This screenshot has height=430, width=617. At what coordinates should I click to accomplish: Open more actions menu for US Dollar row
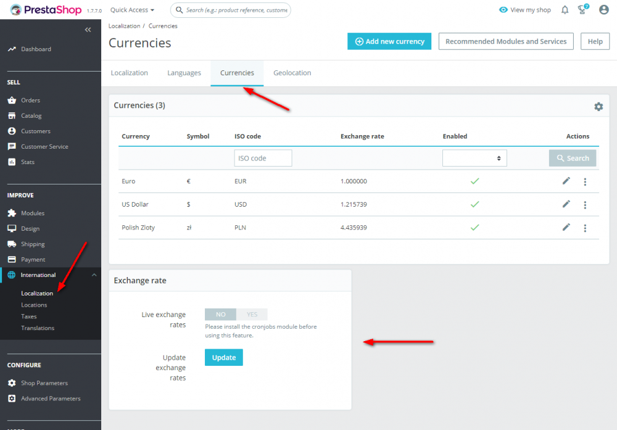click(x=585, y=205)
